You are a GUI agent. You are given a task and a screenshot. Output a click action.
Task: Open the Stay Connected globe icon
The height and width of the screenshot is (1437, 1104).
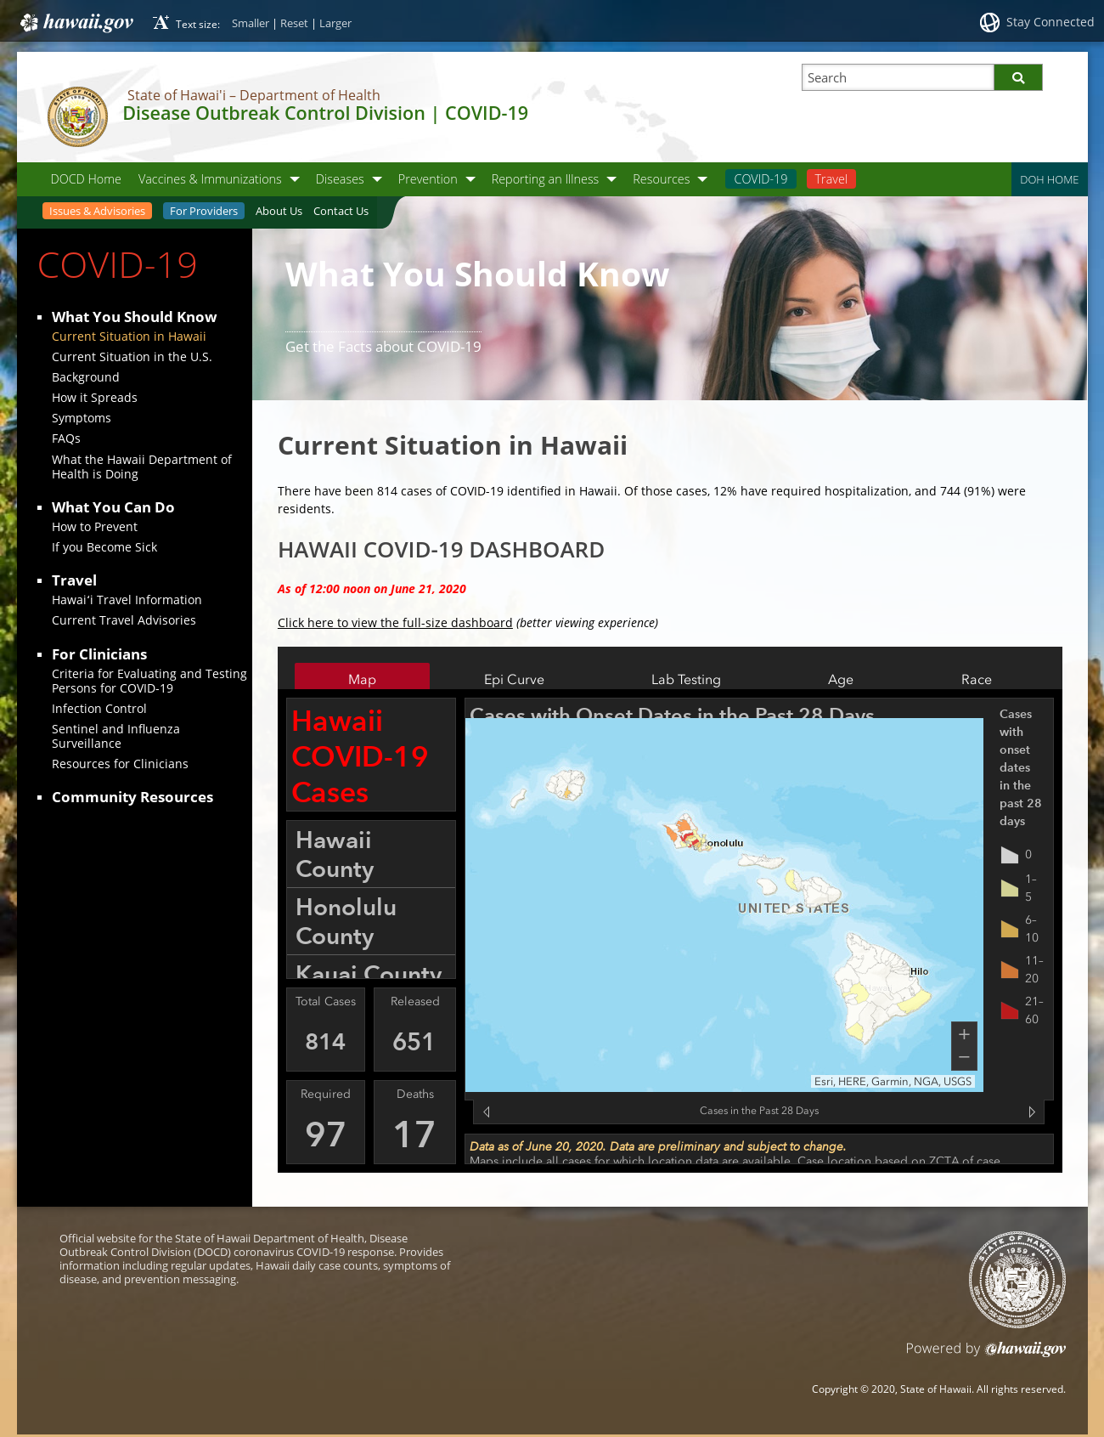tap(989, 23)
